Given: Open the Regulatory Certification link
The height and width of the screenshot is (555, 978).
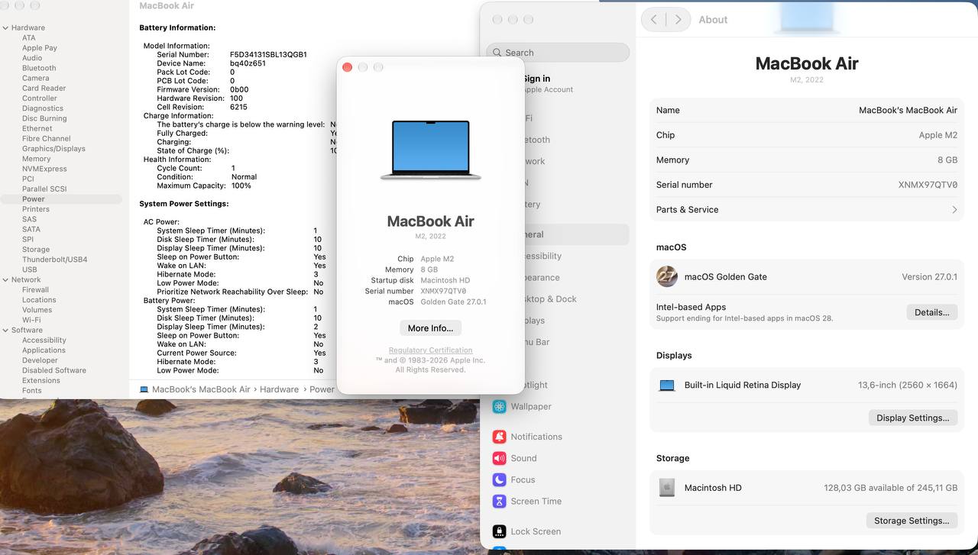Looking at the screenshot, I should pos(430,350).
